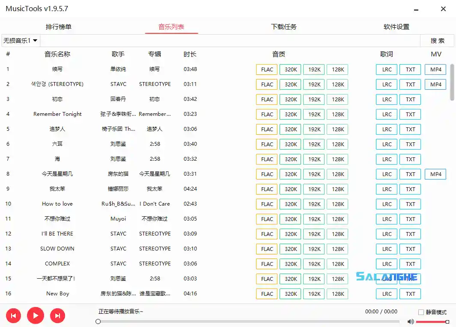Click the 搜索 search button
456x327 pixels.
(438, 40)
